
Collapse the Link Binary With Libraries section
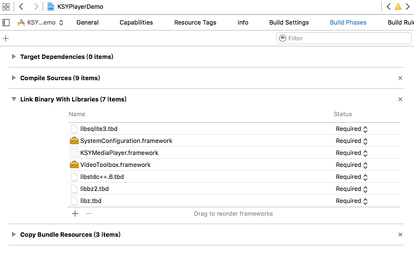click(14, 99)
